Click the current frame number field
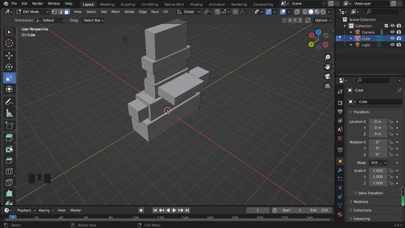The image size is (405, 228). coord(258,210)
